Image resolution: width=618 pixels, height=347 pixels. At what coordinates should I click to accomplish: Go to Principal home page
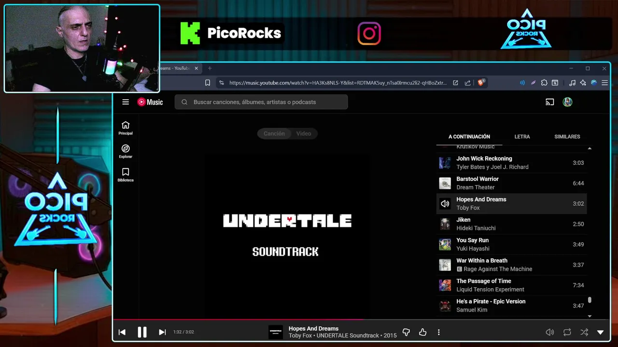pyautogui.click(x=126, y=128)
